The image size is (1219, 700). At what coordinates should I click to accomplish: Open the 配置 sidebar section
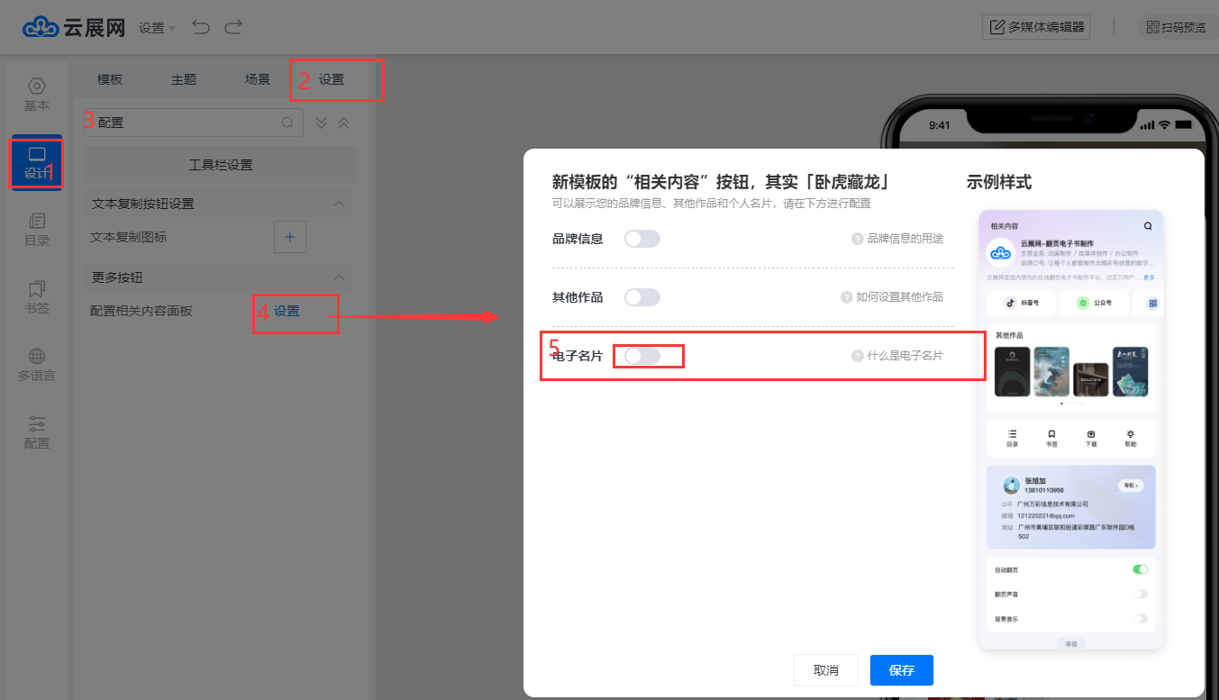[x=37, y=432]
